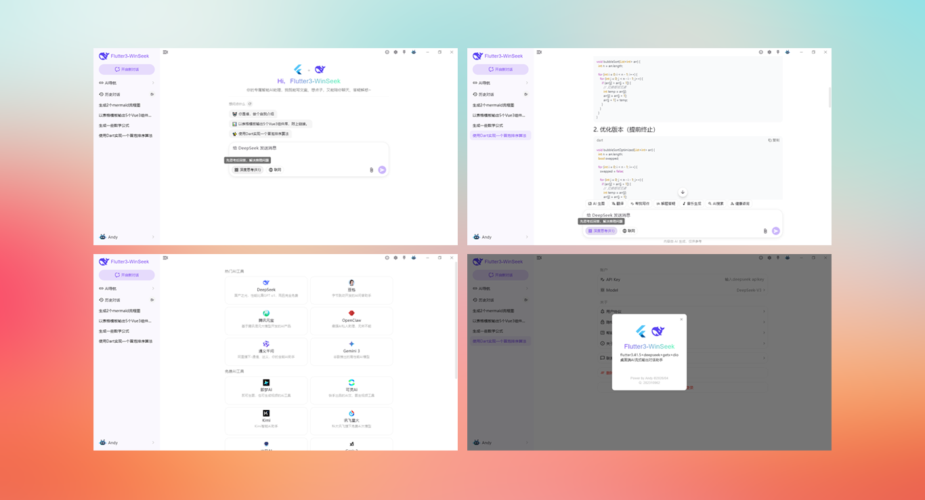Screen dimensions: 925x500
Task: Select the AI搜索 chip in the bubble-sort chat window
Action: [x=716, y=203]
